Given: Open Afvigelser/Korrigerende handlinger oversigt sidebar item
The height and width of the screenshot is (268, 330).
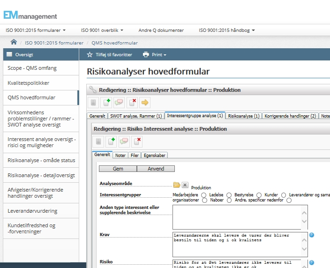Looking at the screenshot, I should [41, 193].
